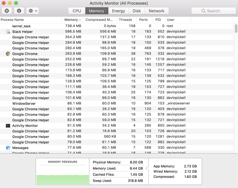Screen dimensions: 238x188
Task: Sort by Compressed Mem column header
Action: 99,20
